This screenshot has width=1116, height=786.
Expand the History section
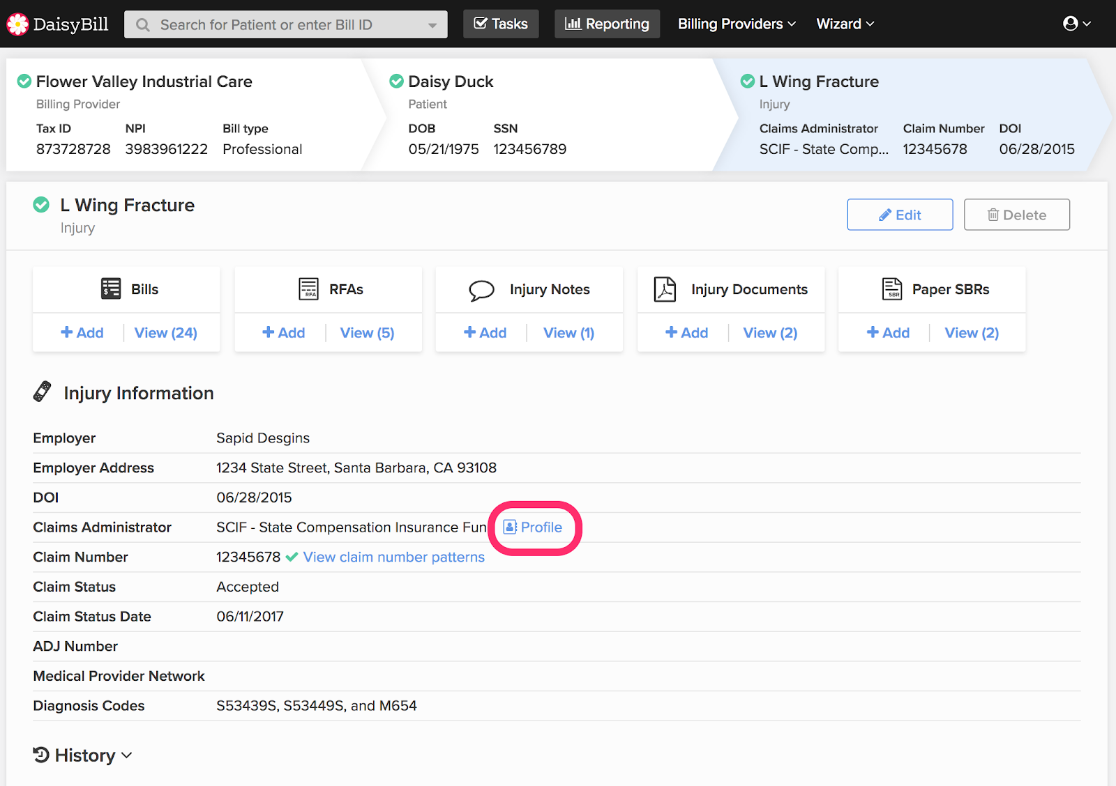tap(83, 755)
